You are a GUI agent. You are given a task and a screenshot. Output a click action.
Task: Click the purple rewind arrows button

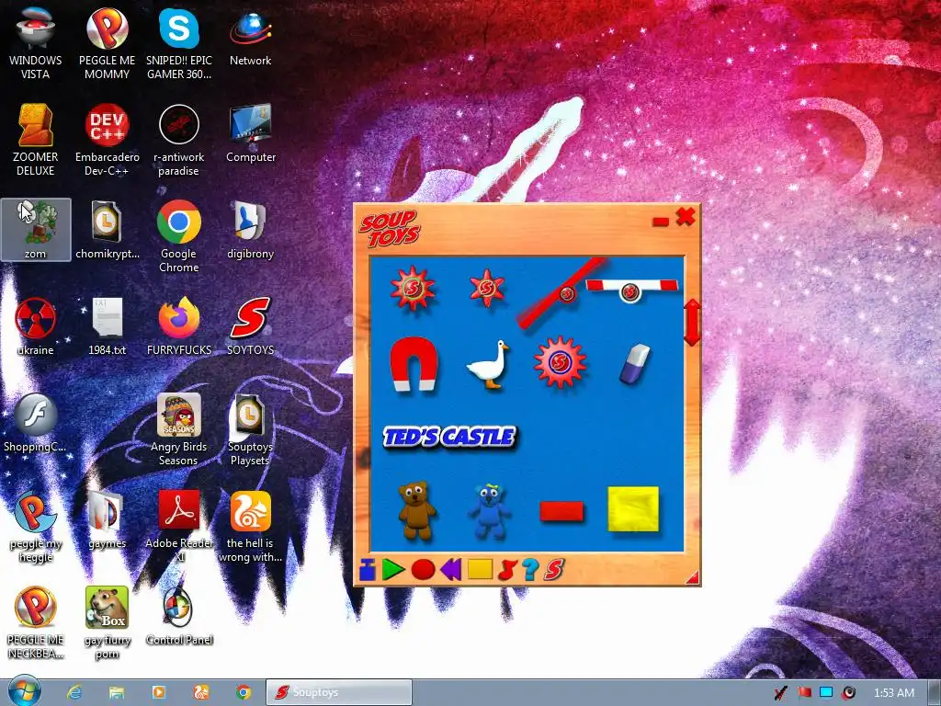click(450, 569)
